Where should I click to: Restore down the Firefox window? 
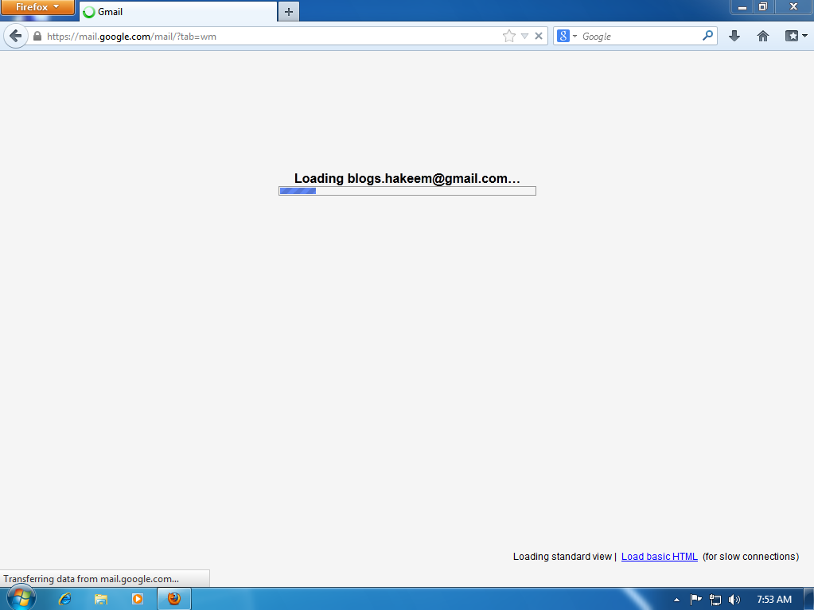click(x=763, y=6)
